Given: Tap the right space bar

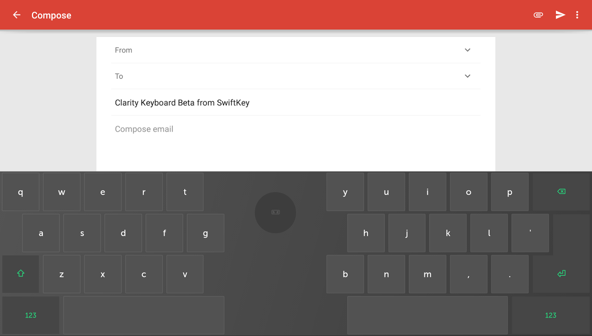Looking at the screenshot, I should click(428, 315).
